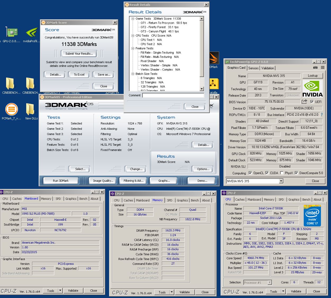Image resolution: width=331 pixels, height=298 pixels.
Task: Open Bench tab in processor CPU-Z window
Action: 306,200
